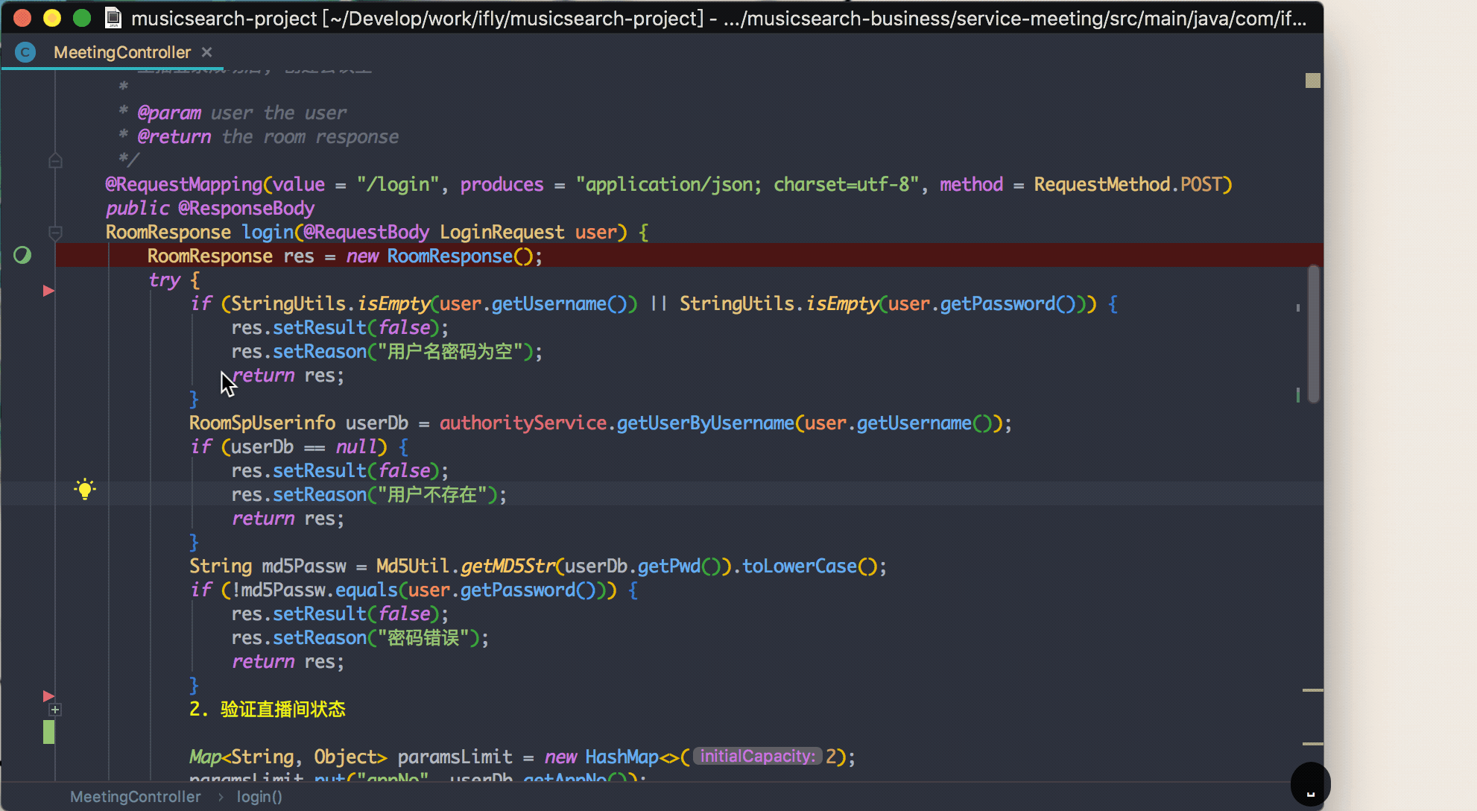The width and height of the screenshot is (1477, 811).
Task: Click the red arrow marker beside try
Action: coord(48,291)
